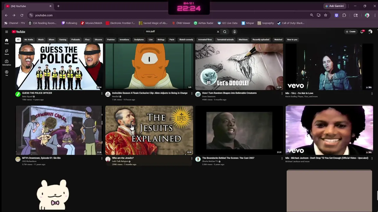
Task: Open options for Random Shapes Creatures video
Action: tap(282, 93)
